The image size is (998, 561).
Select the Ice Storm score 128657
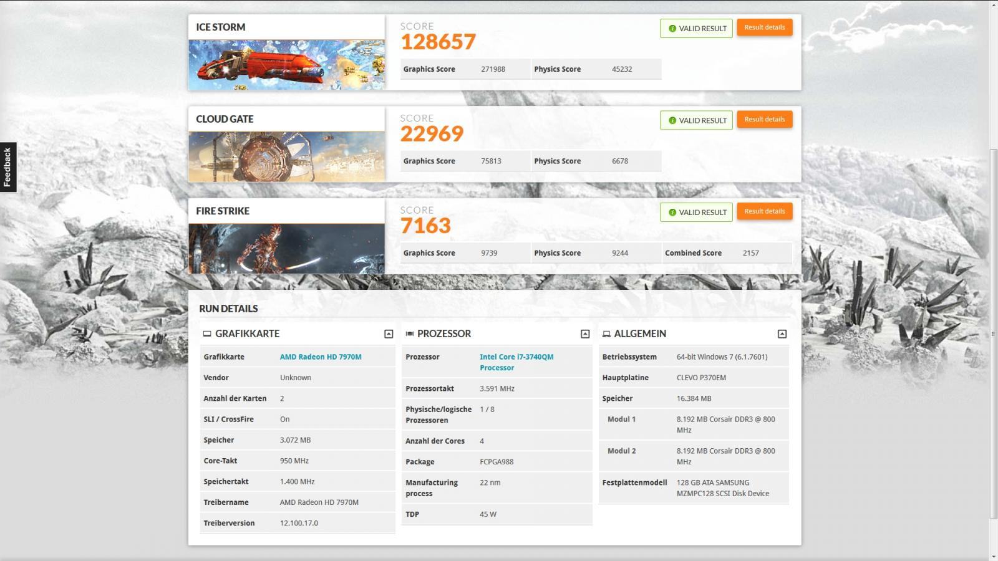pos(438,42)
